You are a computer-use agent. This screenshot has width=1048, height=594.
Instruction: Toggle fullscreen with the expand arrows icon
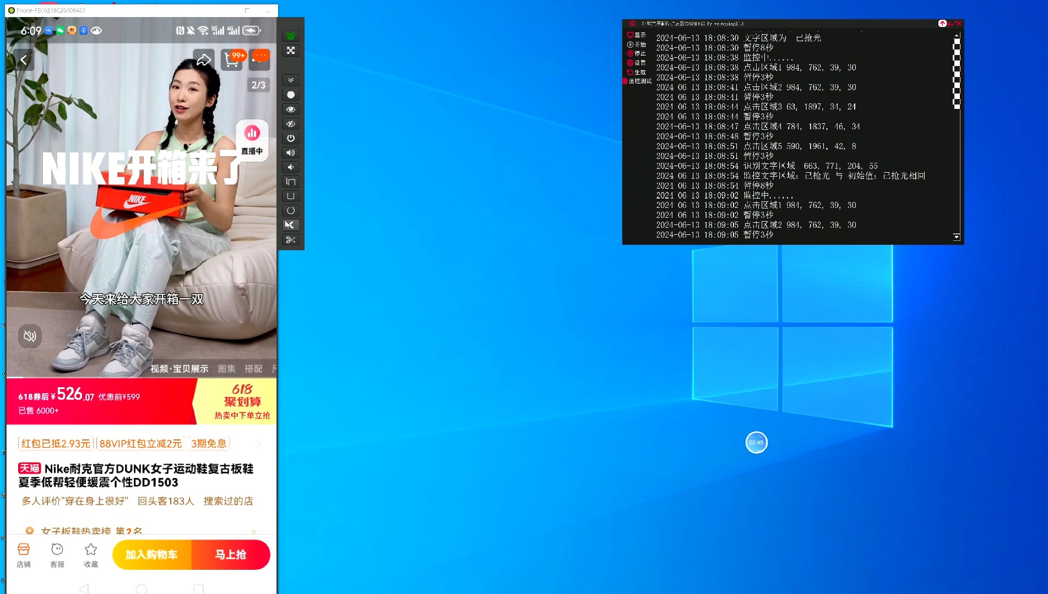point(290,51)
